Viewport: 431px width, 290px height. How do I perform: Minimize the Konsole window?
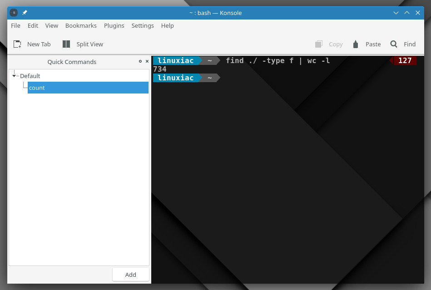[396, 13]
